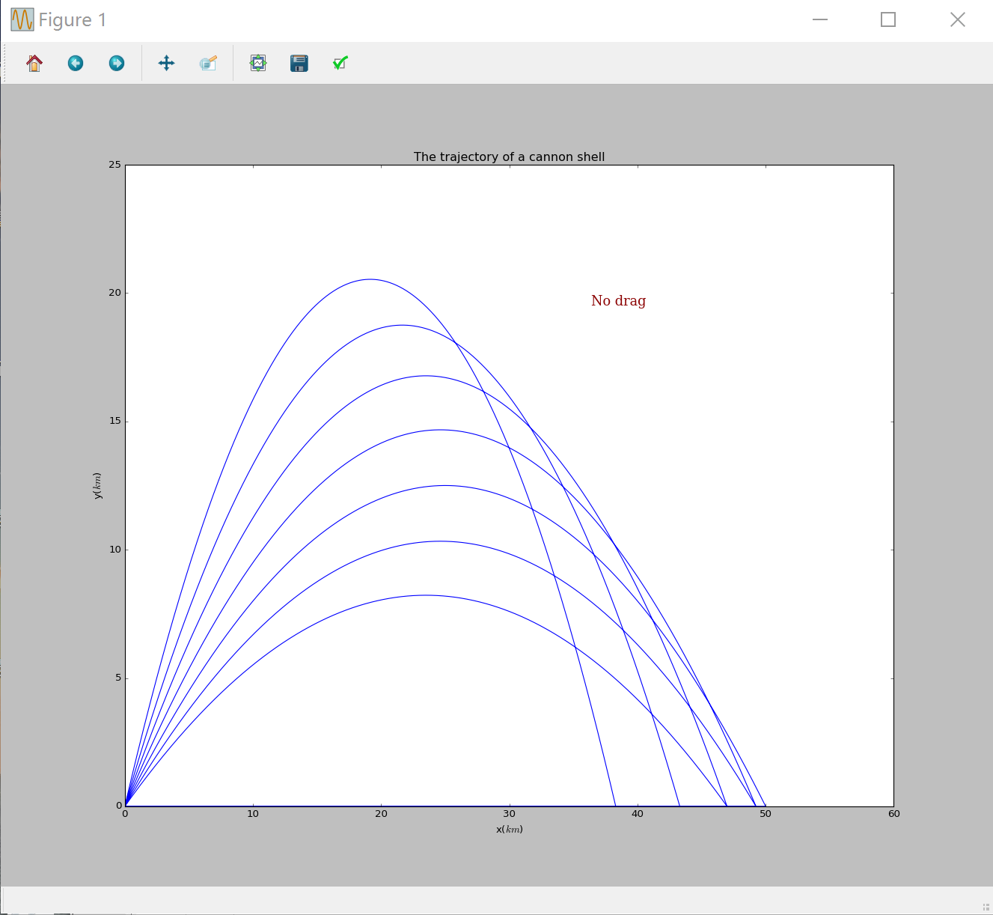Image resolution: width=993 pixels, height=915 pixels.
Task: Click the plot title 'The trajectory of a cannon shell'
Action: pos(509,156)
